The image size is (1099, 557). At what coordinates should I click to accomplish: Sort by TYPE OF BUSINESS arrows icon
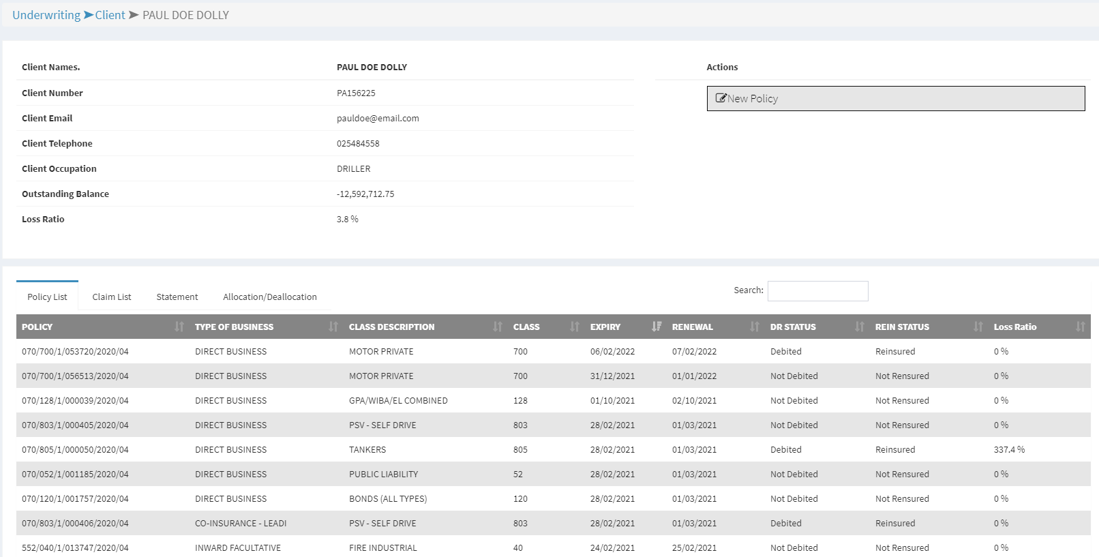click(x=333, y=327)
